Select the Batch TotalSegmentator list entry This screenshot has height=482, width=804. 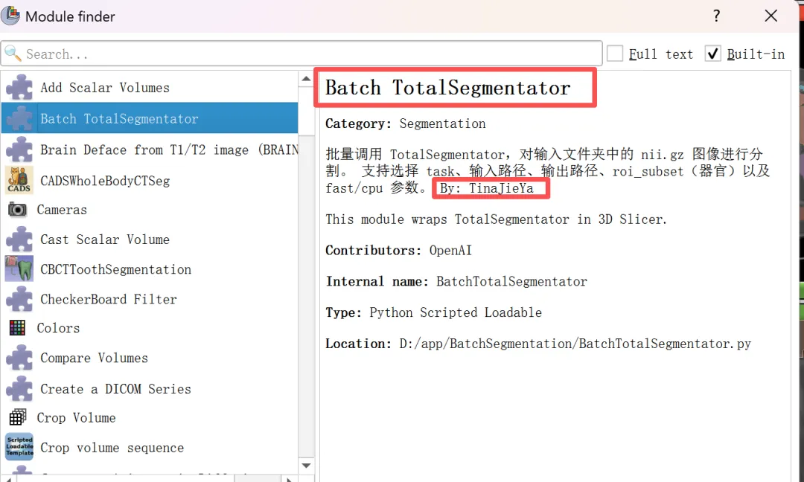149,118
